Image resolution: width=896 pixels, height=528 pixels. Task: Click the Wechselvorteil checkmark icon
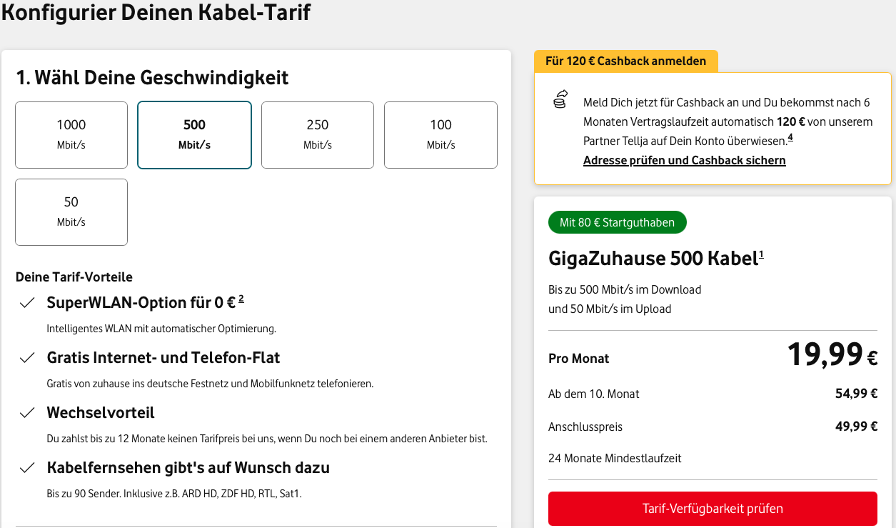coord(27,413)
